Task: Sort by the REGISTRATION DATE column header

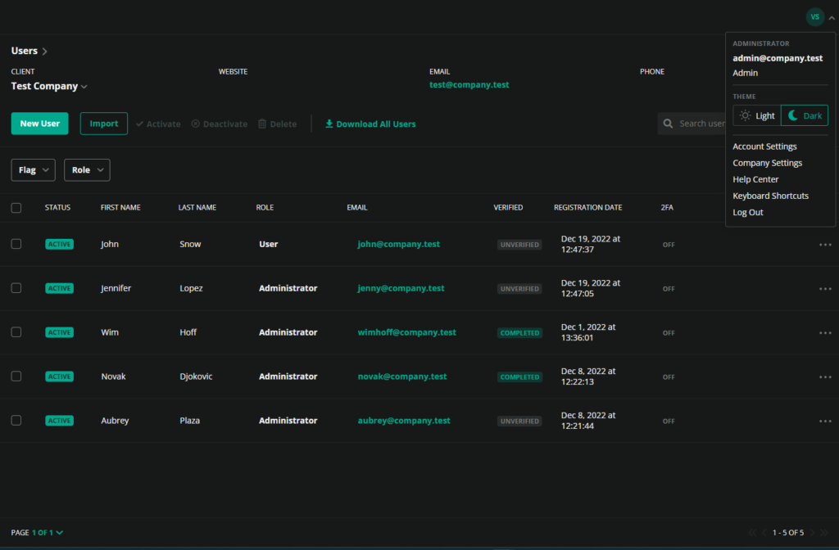Action: (587, 207)
